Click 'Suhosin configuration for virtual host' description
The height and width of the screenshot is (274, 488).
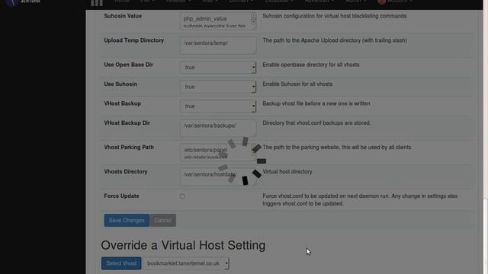tap(335, 16)
